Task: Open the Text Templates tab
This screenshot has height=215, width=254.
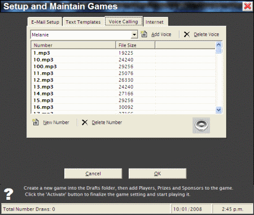Action: (83, 22)
